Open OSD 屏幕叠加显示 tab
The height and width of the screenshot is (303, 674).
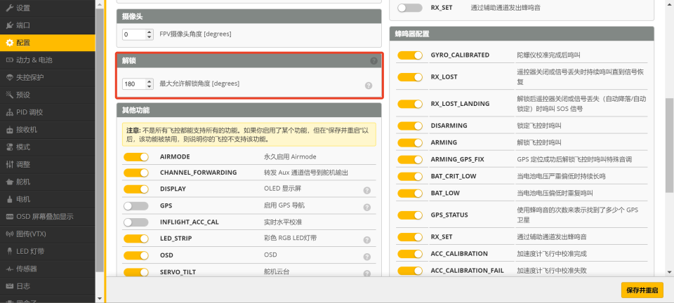(44, 217)
